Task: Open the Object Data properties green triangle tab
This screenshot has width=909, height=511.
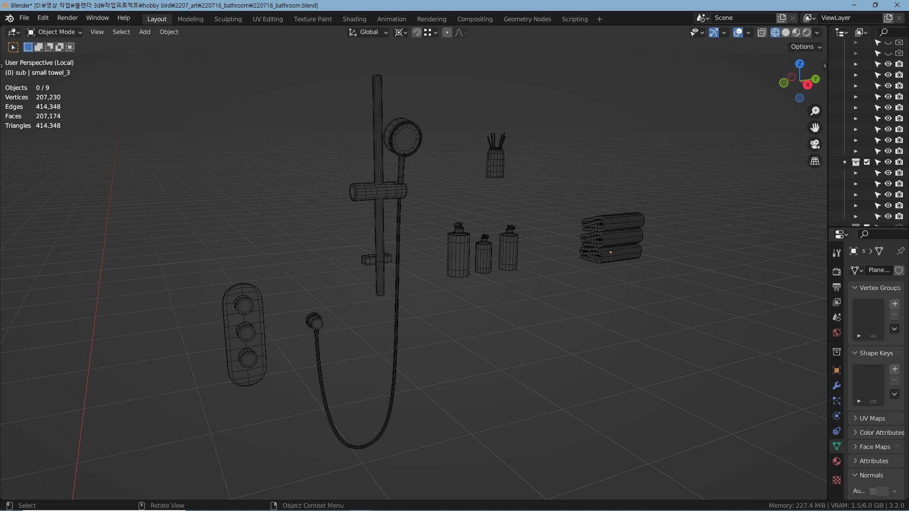Action: tap(837, 446)
